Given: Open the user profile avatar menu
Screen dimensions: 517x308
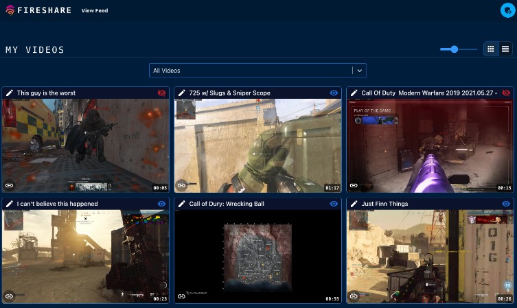Looking at the screenshot, I should 507,10.
